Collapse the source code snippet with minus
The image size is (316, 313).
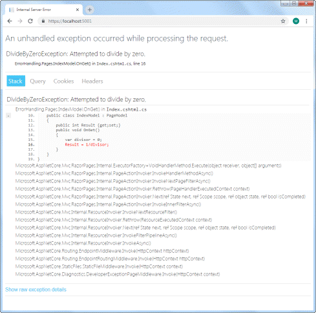point(8,116)
